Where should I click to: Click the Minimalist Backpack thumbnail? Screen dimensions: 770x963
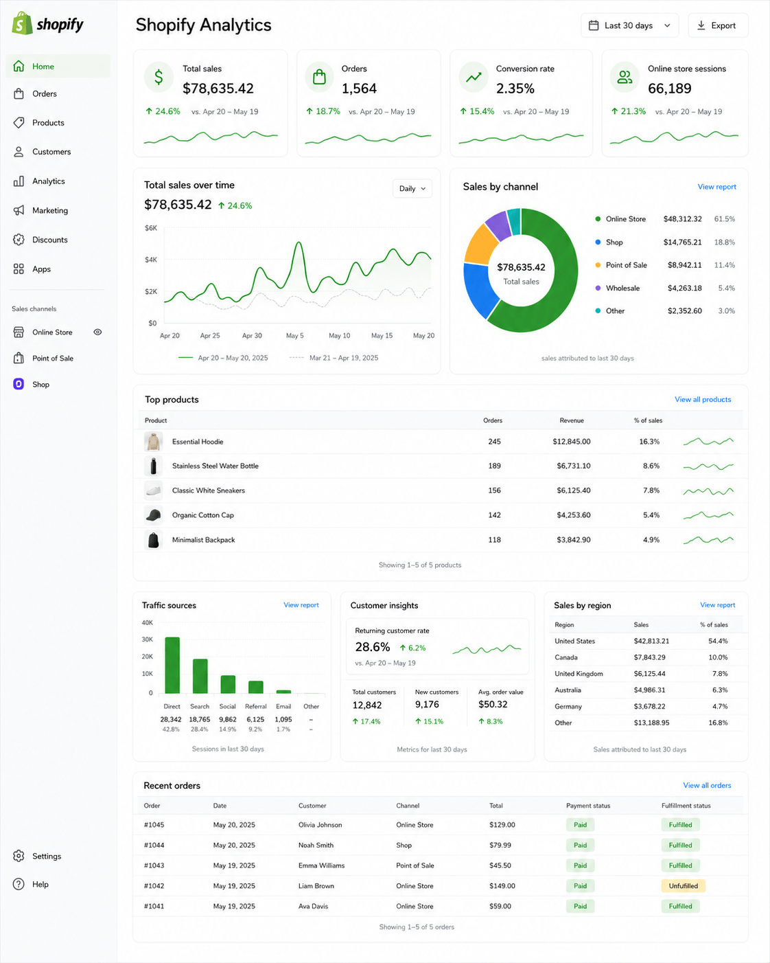pos(153,540)
